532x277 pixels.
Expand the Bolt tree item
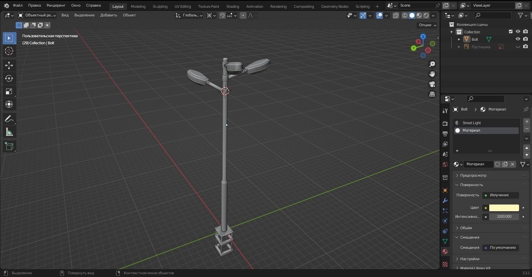tap(459, 39)
